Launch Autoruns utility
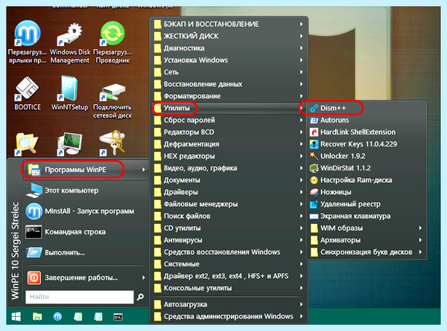The height and width of the screenshot is (331, 447). [x=367, y=120]
